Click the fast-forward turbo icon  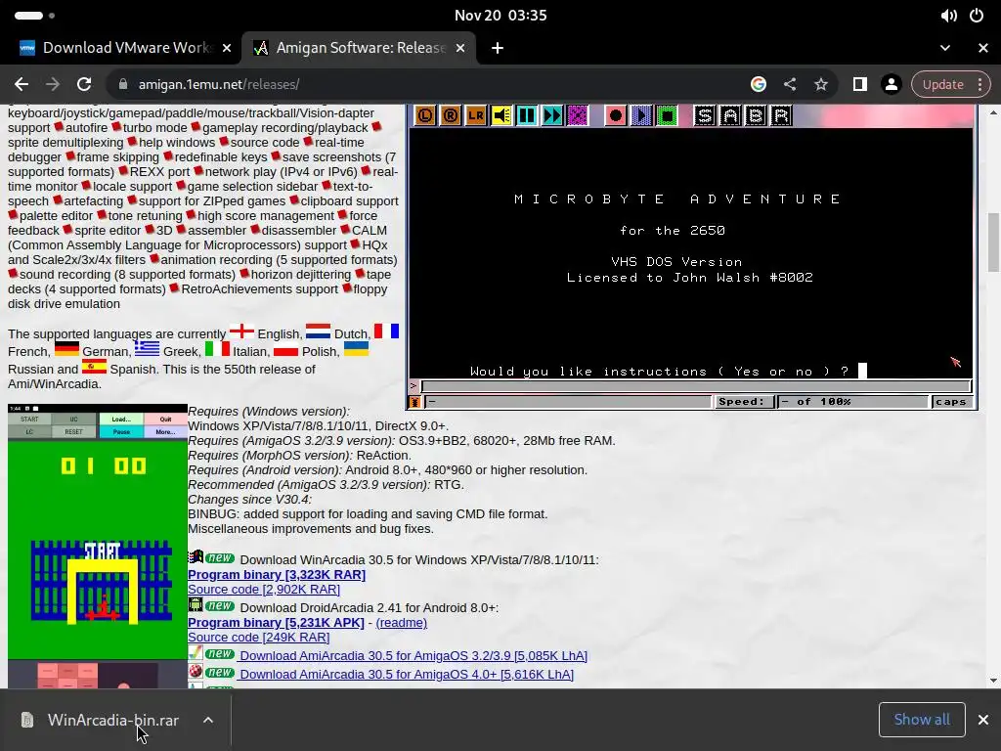[552, 115]
